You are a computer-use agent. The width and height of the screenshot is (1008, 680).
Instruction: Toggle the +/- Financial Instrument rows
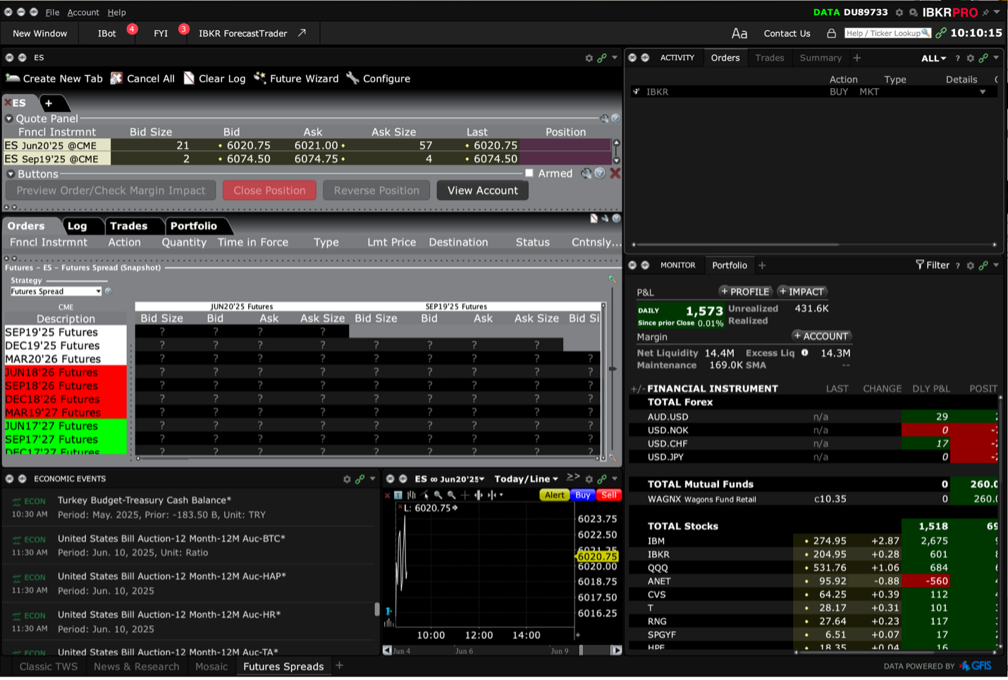(x=637, y=388)
